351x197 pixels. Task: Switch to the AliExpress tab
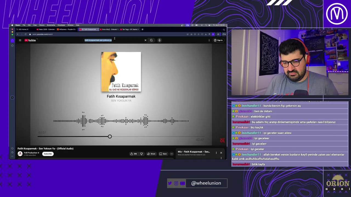[x=67, y=29]
